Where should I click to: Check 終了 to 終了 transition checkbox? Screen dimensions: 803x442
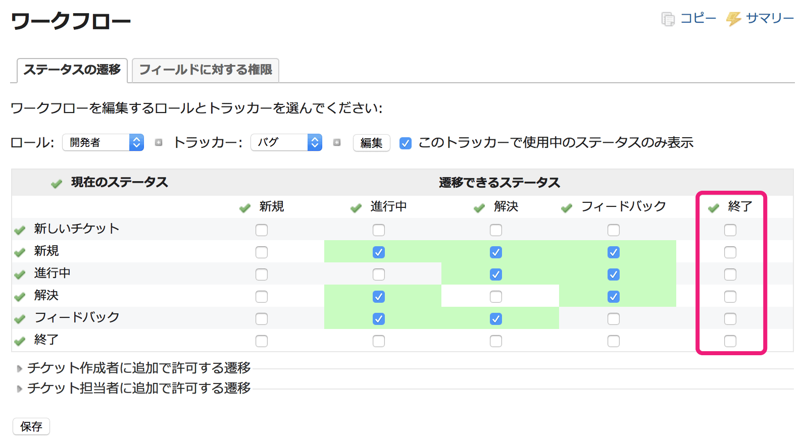click(730, 341)
